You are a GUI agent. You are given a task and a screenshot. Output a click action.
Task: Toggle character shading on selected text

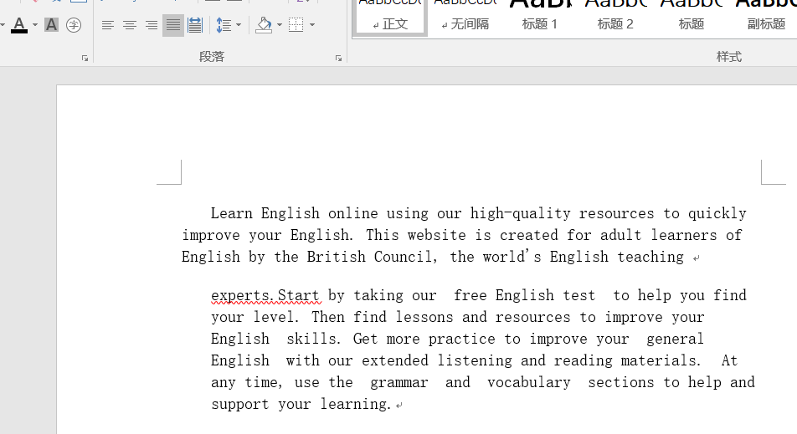[x=51, y=25]
